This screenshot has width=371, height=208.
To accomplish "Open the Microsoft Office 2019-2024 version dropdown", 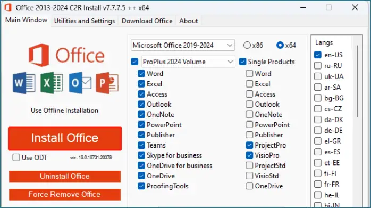I will point(183,45).
